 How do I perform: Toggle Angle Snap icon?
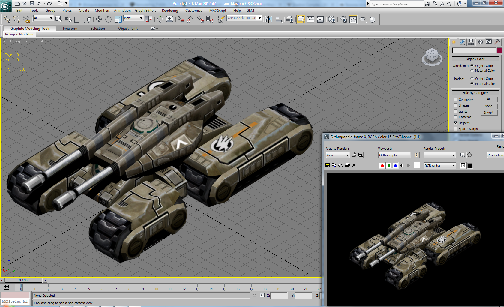[190, 19]
